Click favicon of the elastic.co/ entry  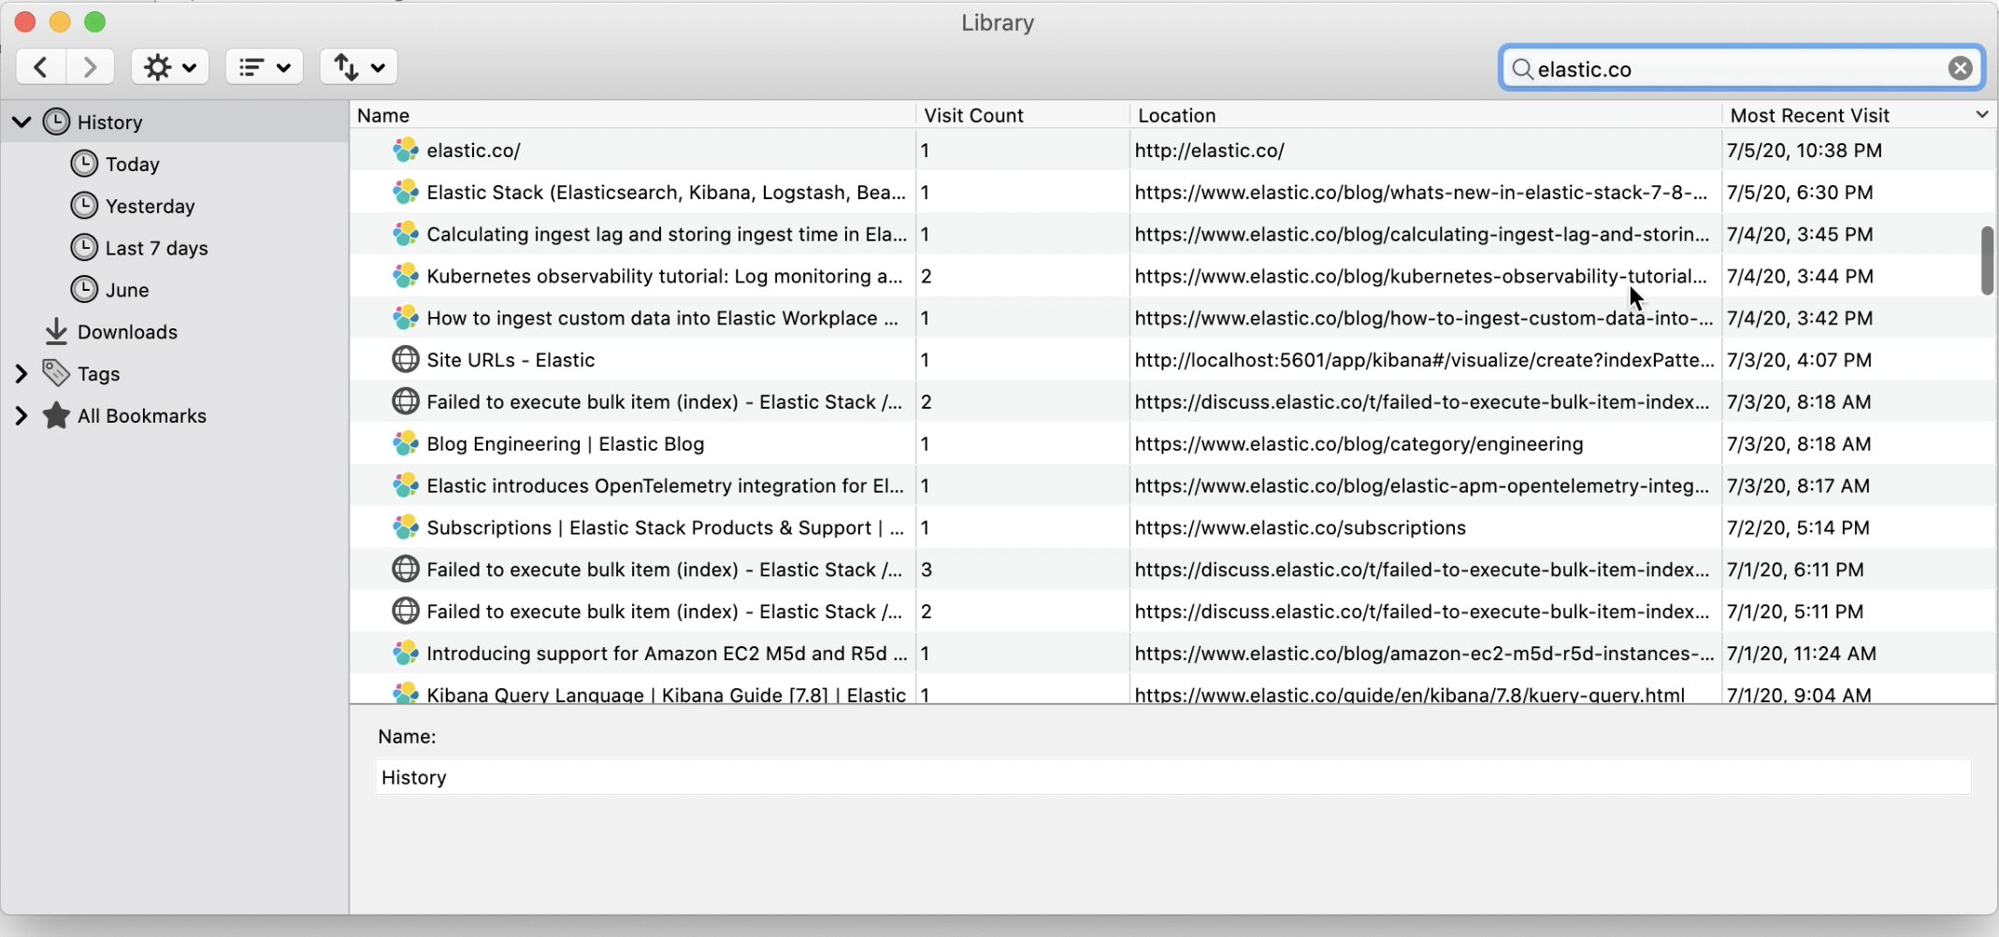405,150
